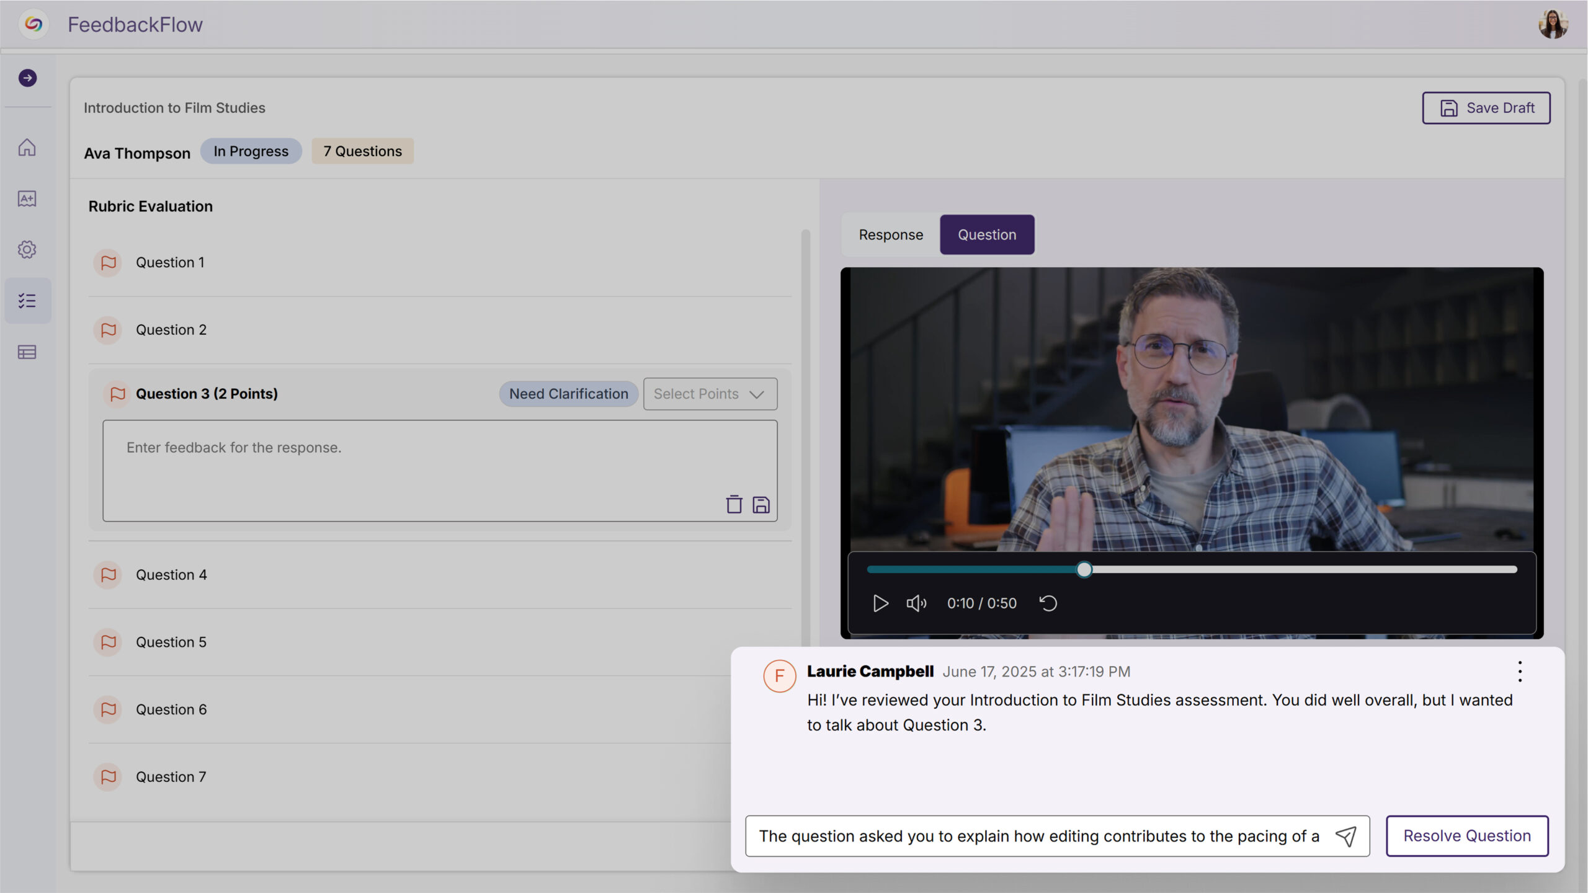Image resolution: width=1588 pixels, height=893 pixels.
Task: Expand the Question 4 row
Action: [171, 575]
